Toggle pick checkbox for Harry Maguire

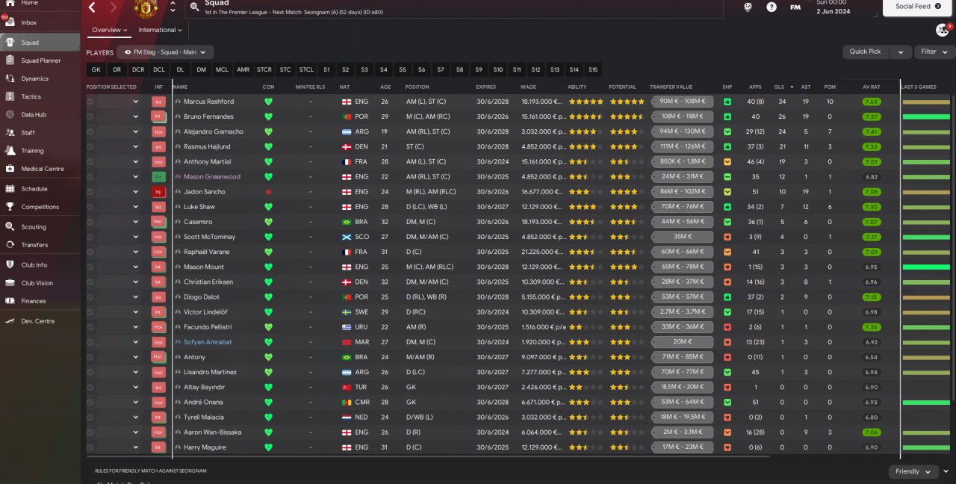point(90,447)
